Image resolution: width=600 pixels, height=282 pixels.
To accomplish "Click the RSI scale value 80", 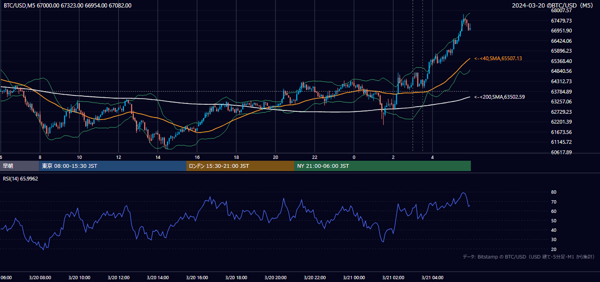I will tap(554, 192).
